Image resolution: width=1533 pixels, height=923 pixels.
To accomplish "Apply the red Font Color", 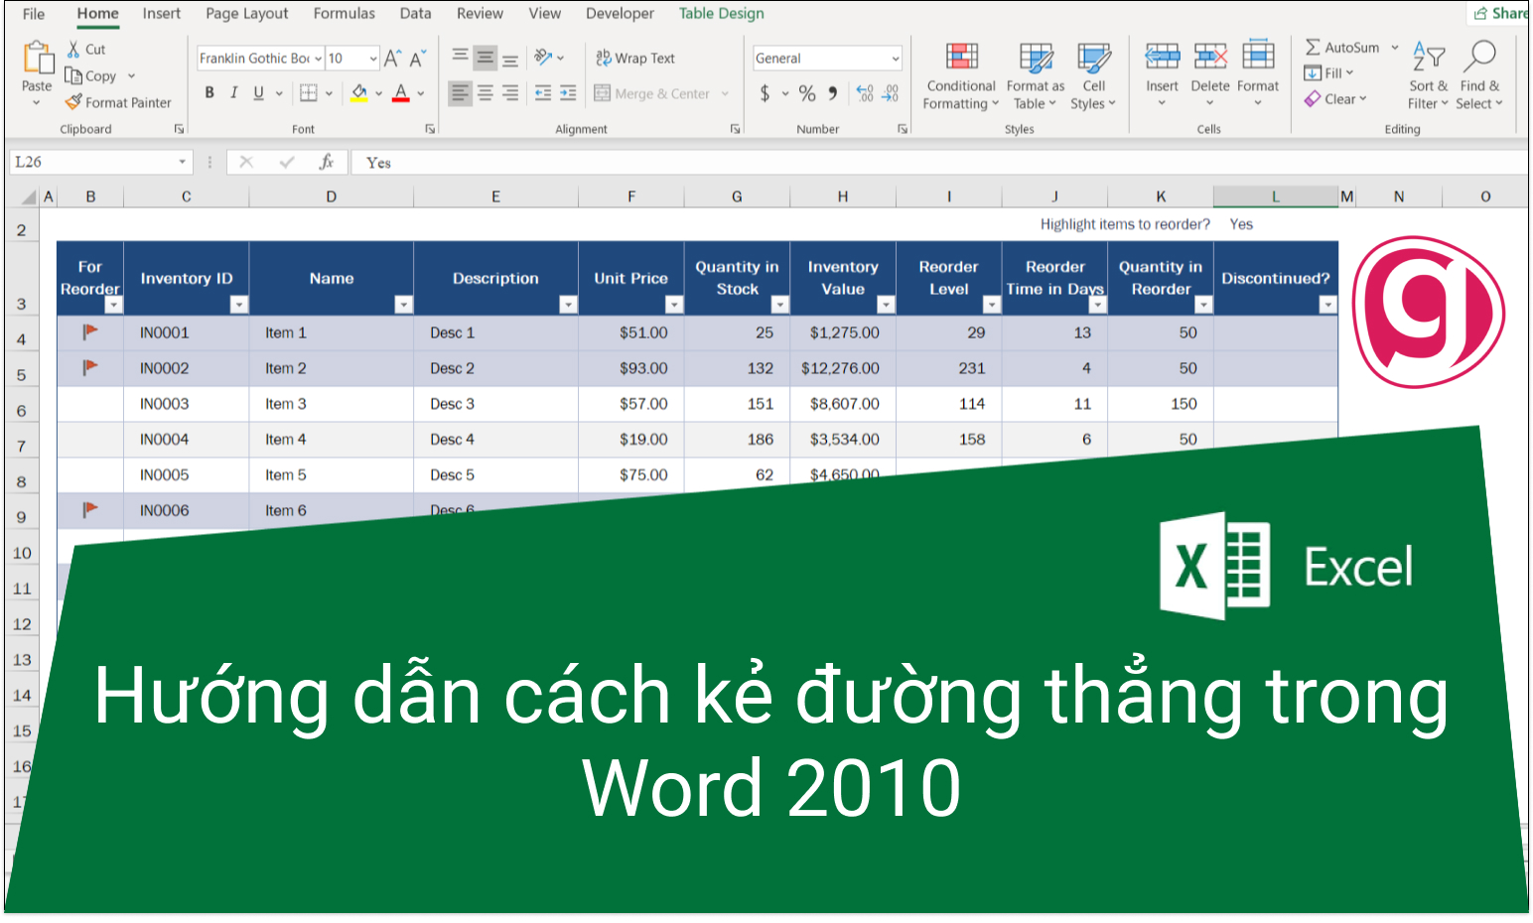I will [401, 92].
